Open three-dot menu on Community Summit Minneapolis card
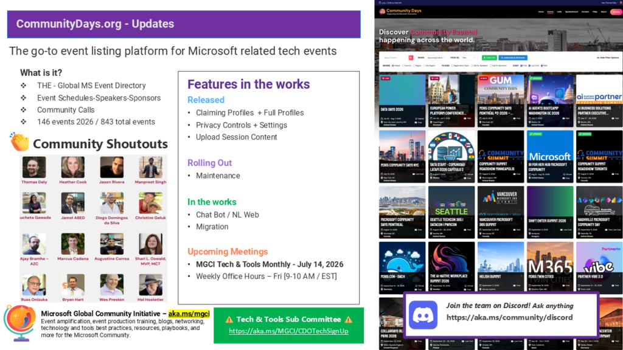The height and width of the screenshot is (350, 623). click(x=521, y=163)
